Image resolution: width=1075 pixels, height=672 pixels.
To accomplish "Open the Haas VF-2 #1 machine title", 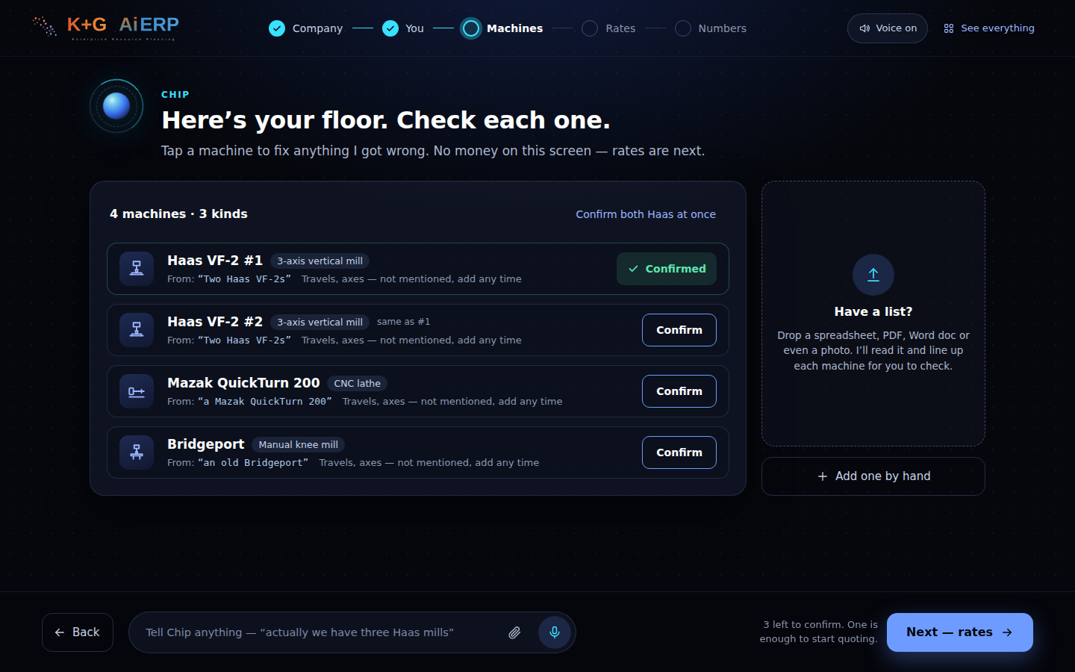I will [x=215, y=261].
